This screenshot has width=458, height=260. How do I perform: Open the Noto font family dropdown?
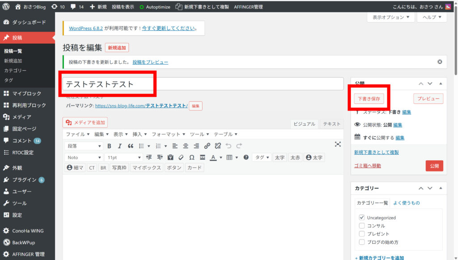pos(84,158)
